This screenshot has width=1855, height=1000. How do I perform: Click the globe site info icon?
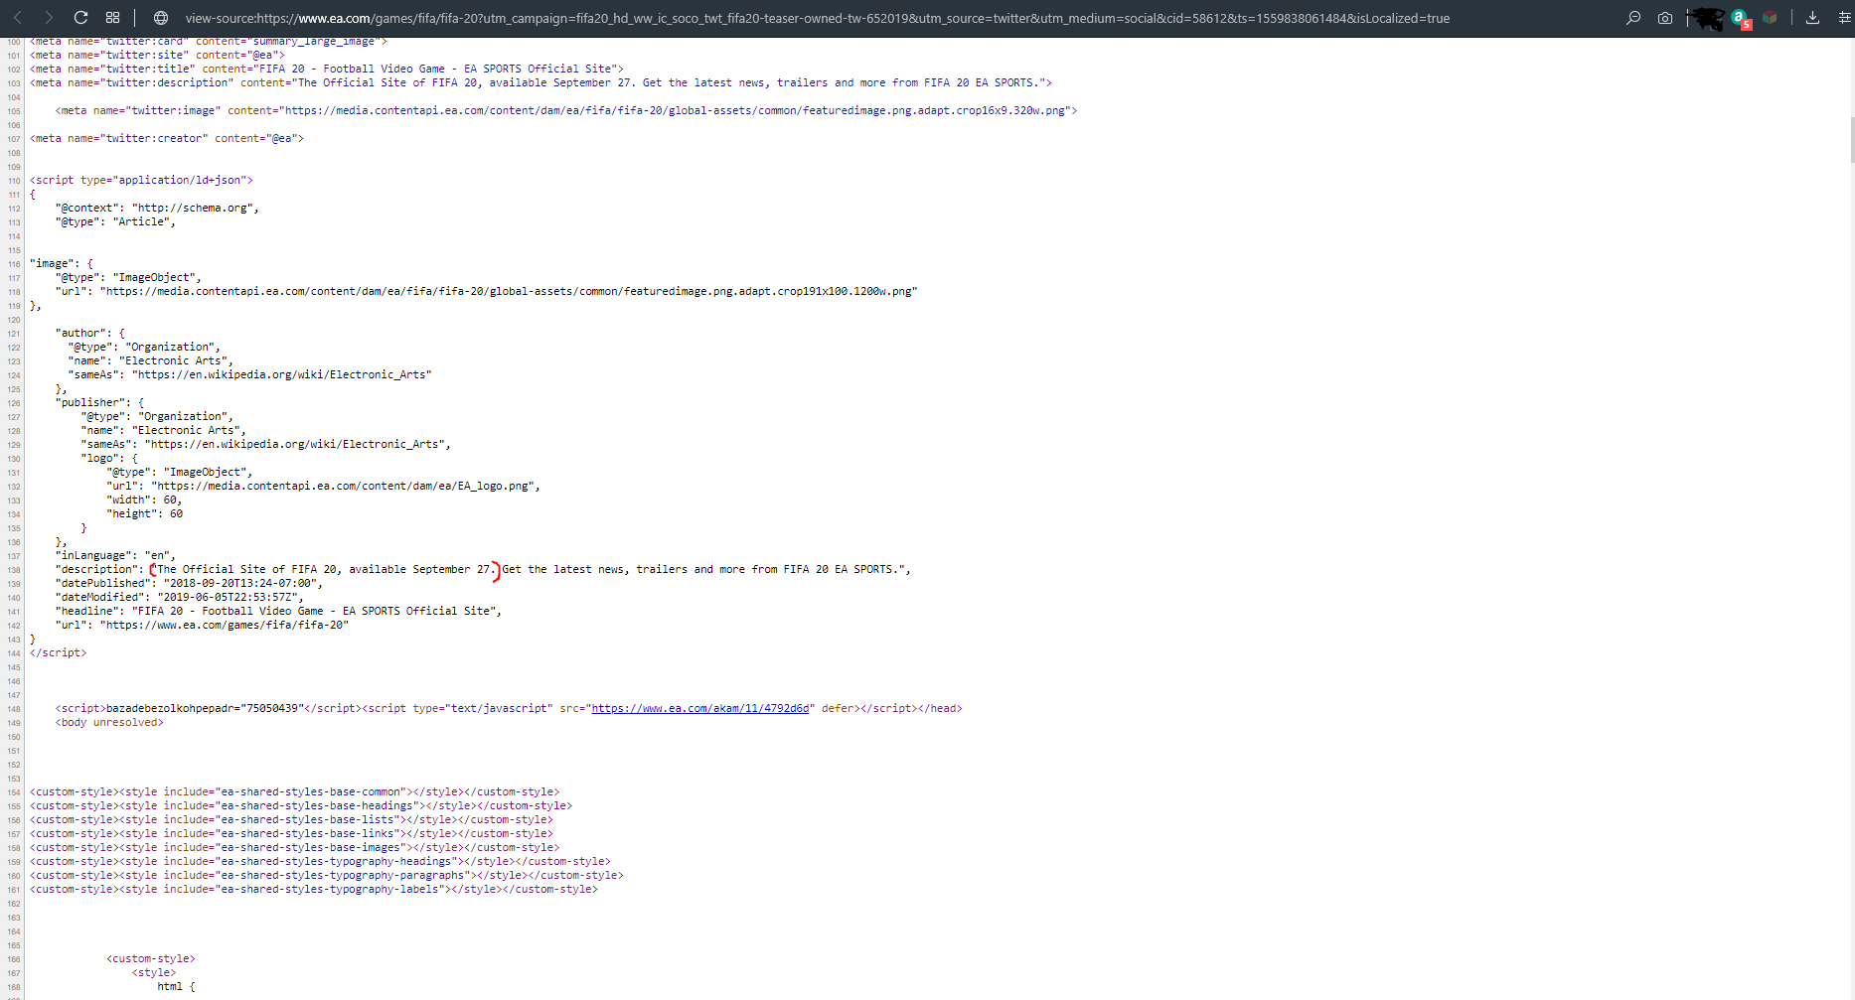point(161,18)
